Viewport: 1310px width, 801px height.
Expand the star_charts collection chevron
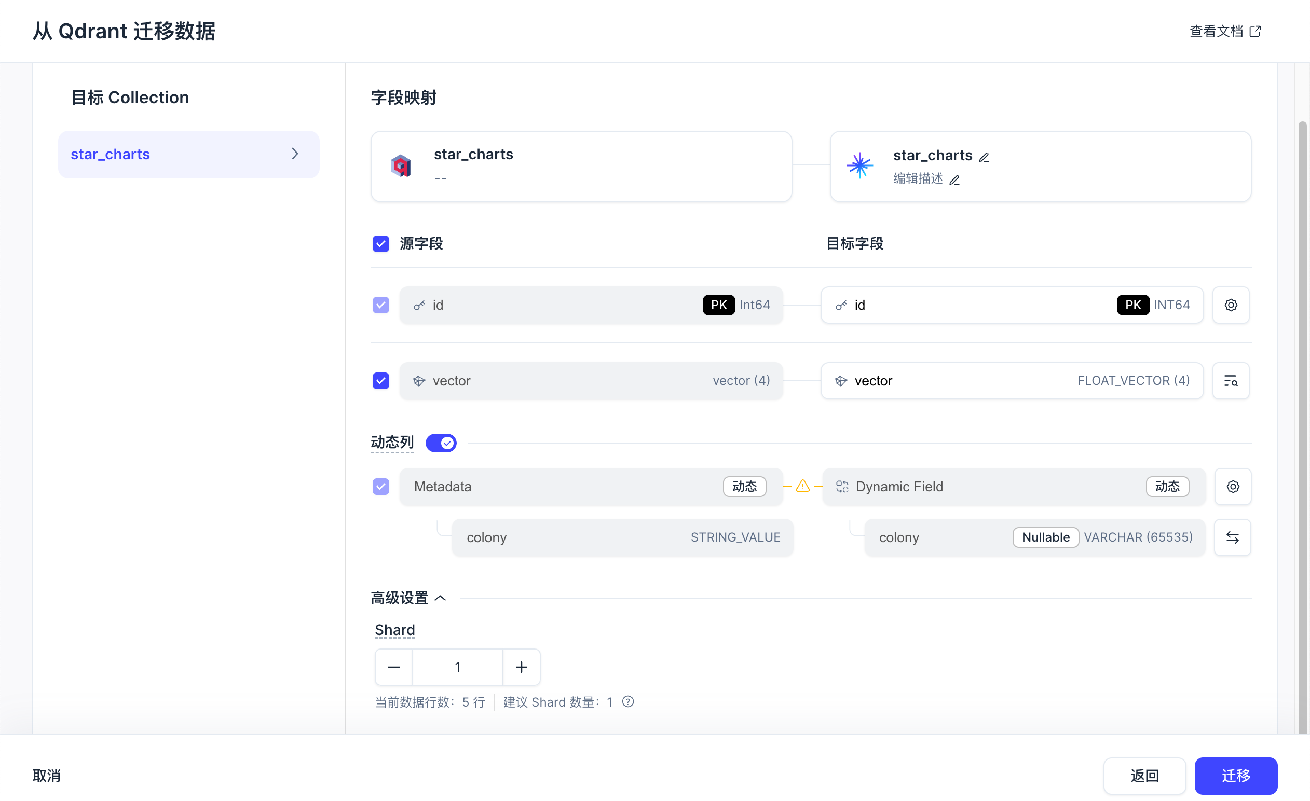295,154
